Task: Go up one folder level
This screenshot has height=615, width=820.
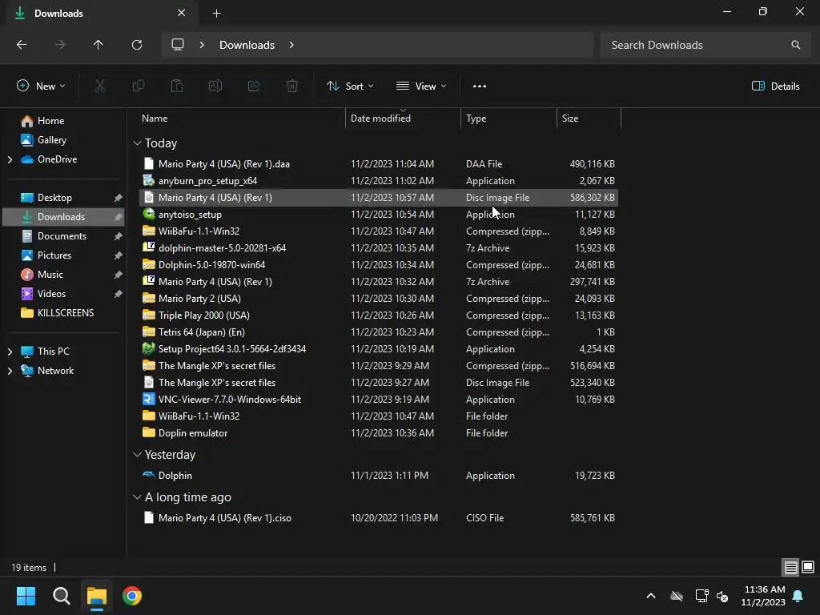Action: pyautogui.click(x=98, y=45)
